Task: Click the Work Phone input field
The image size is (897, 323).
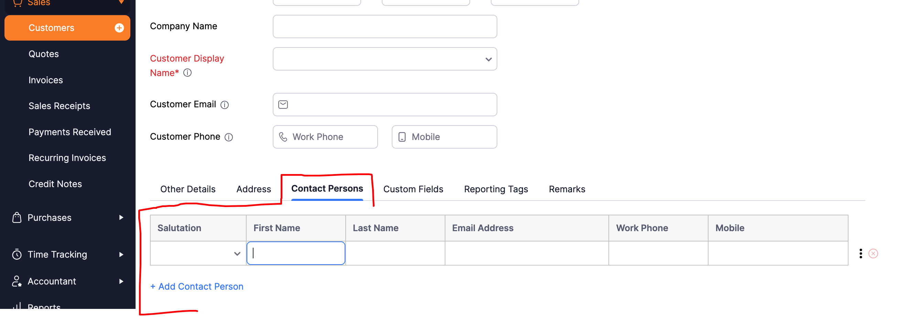Action: [x=325, y=137]
